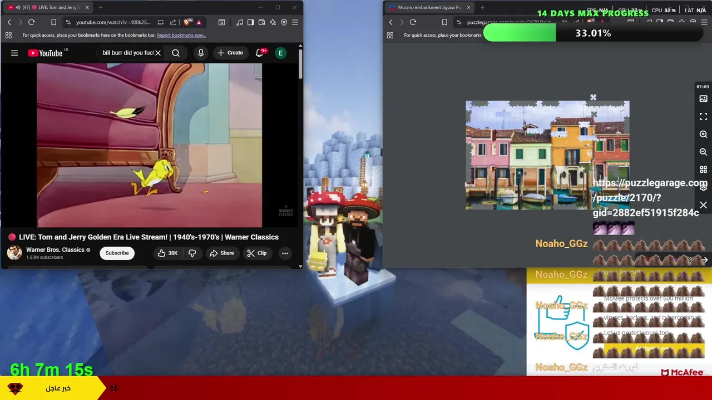Close the Murano embankment Jigsaw tab
712x400 pixels.
click(468, 7)
